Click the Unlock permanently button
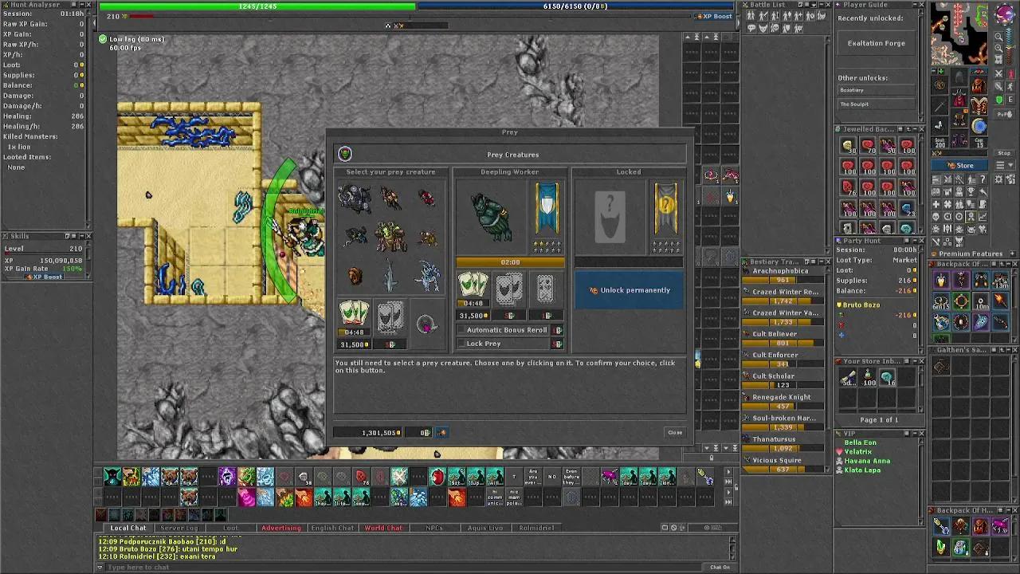 click(x=629, y=290)
